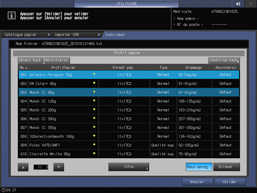The height and width of the screenshot is (193, 257).
Task: Click the yellow dot on the Clairalfa White 80g row
Action: pos(94,153)
